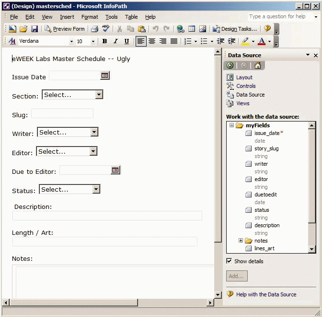322x317 pixels.
Task: Expand the notes folder node
Action: (x=241, y=241)
